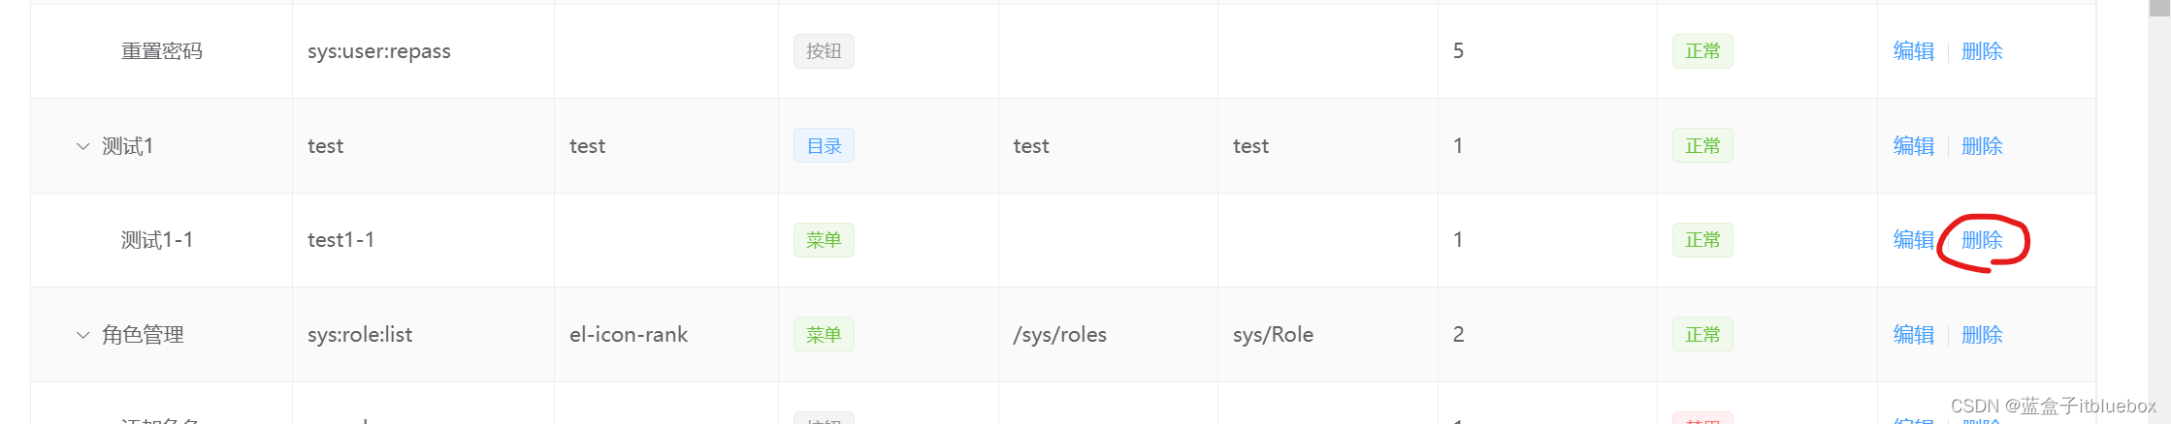Image resolution: width=2171 pixels, height=424 pixels.
Task: Click the circled 删除 for 测试1-1
Action: tap(1982, 240)
